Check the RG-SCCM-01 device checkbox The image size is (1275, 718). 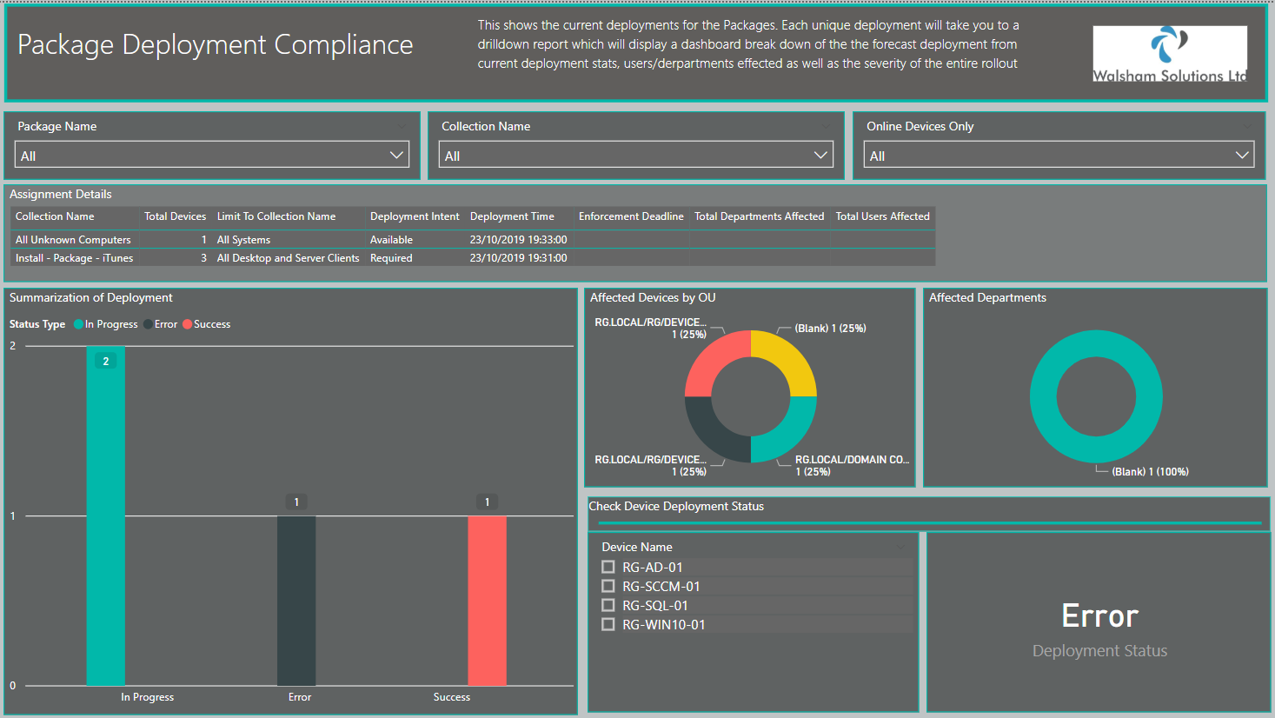pos(608,586)
